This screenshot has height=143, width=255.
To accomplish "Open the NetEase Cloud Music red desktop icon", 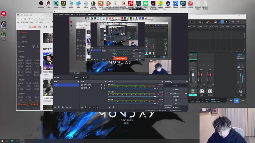I will pyautogui.click(x=131, y=3).
